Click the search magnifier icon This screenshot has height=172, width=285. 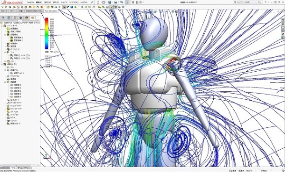(259, 2)
